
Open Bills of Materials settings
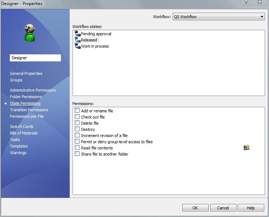(x=24, y=133)
